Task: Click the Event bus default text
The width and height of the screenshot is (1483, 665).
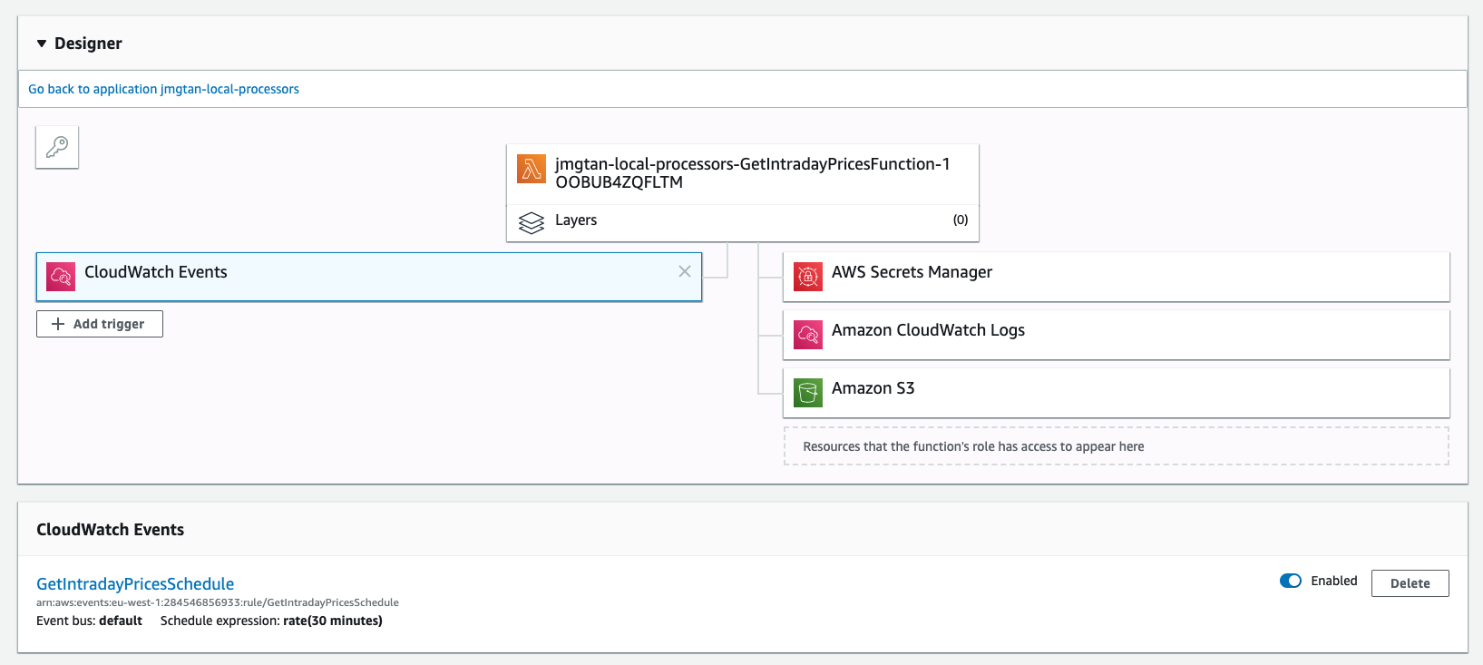Action: click(x=89, y=621)
